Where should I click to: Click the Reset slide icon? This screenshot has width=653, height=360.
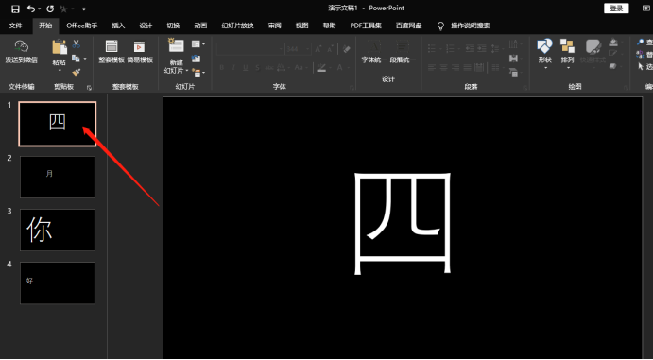[197, 59]
